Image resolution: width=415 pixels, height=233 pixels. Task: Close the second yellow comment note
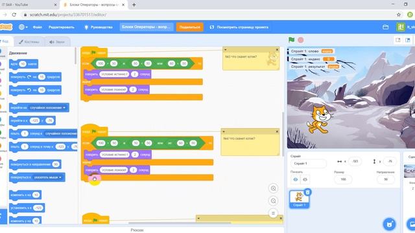pyautogui.click(x=277, y=131)
